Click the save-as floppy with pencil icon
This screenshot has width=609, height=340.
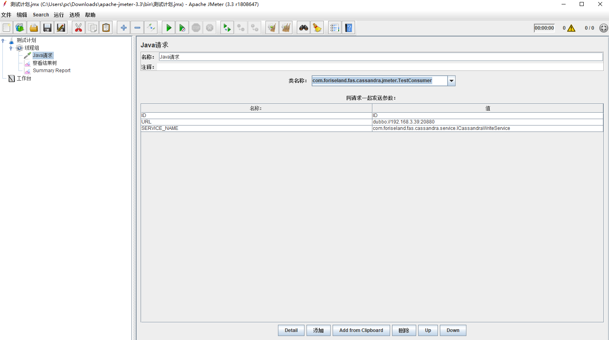(61, 28)
